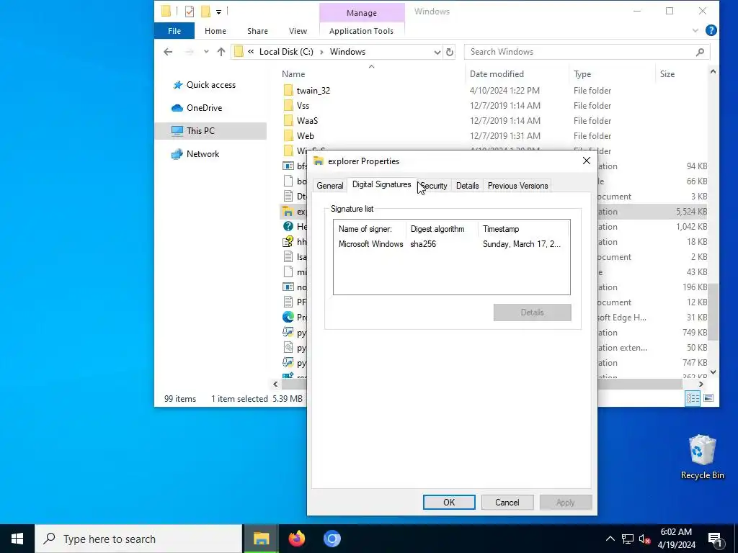738x553 pixels.
Task: Sort by Size column header
Action: click(x=680, y=74)
